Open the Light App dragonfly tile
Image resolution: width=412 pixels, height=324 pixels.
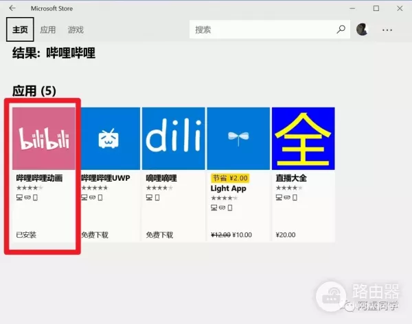(x=238, y=138)
